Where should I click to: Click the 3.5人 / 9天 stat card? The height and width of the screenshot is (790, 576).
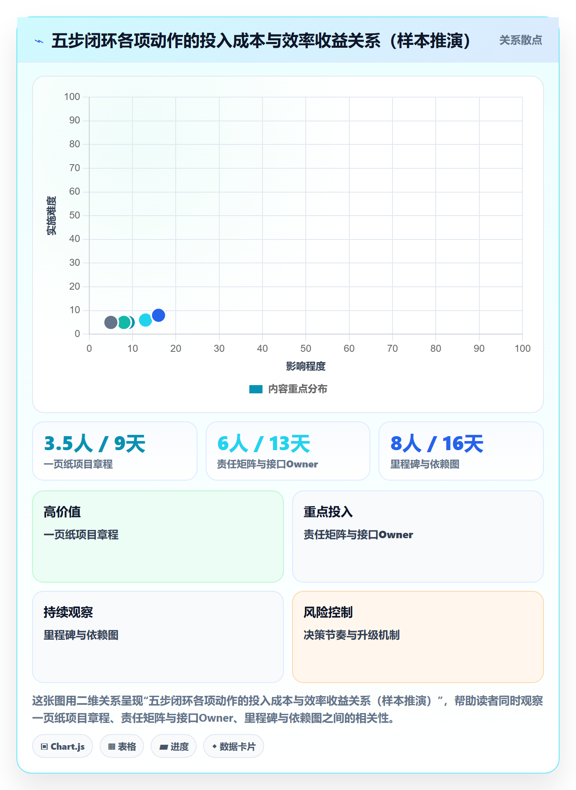115,451
